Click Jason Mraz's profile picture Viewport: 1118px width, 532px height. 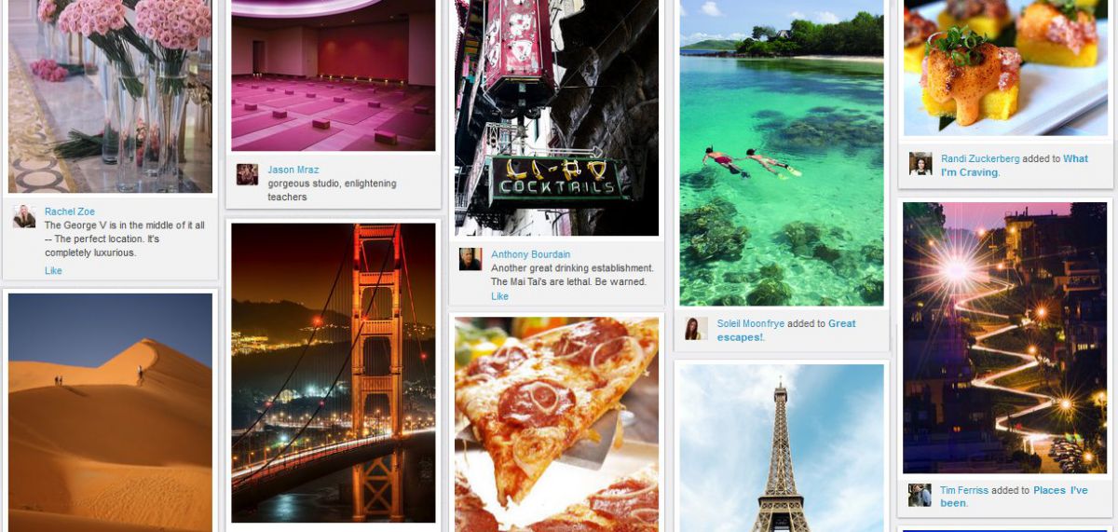tap(247, 175)
